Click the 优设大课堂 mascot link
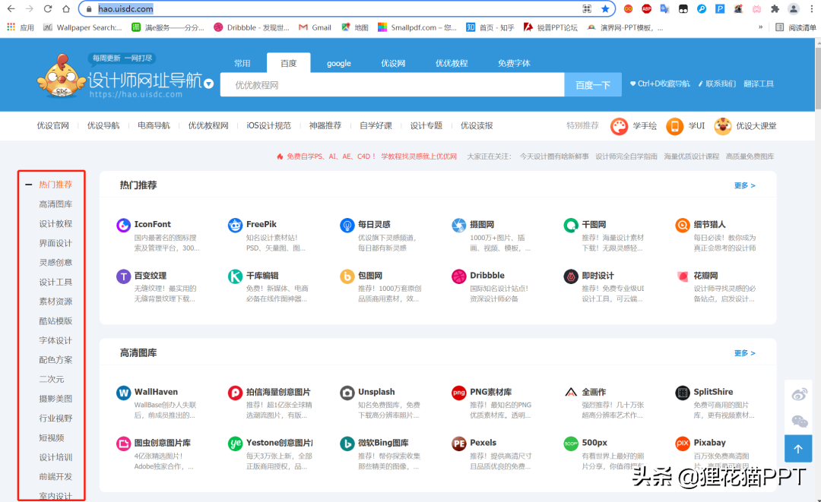 click(745, 126)
